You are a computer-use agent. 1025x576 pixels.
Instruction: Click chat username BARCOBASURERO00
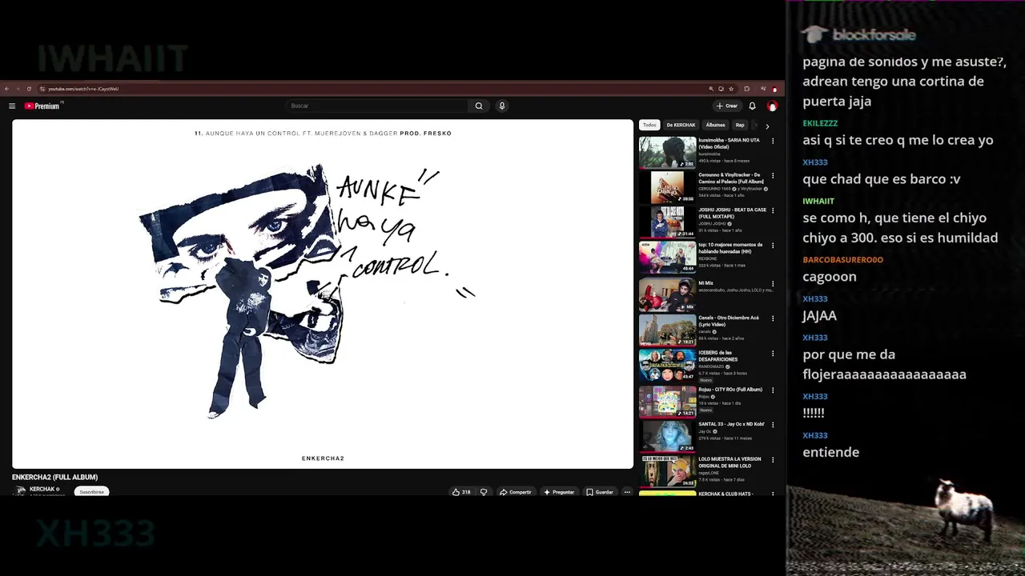(842, 260)
